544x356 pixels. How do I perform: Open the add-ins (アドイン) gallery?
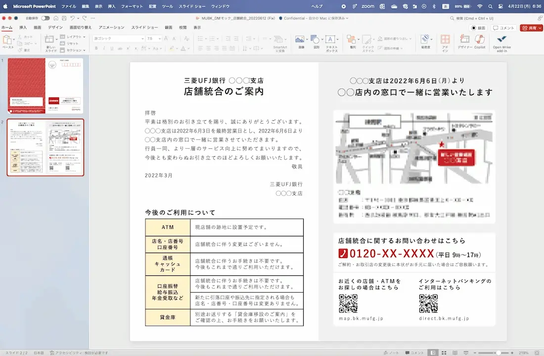pos(445,44)
